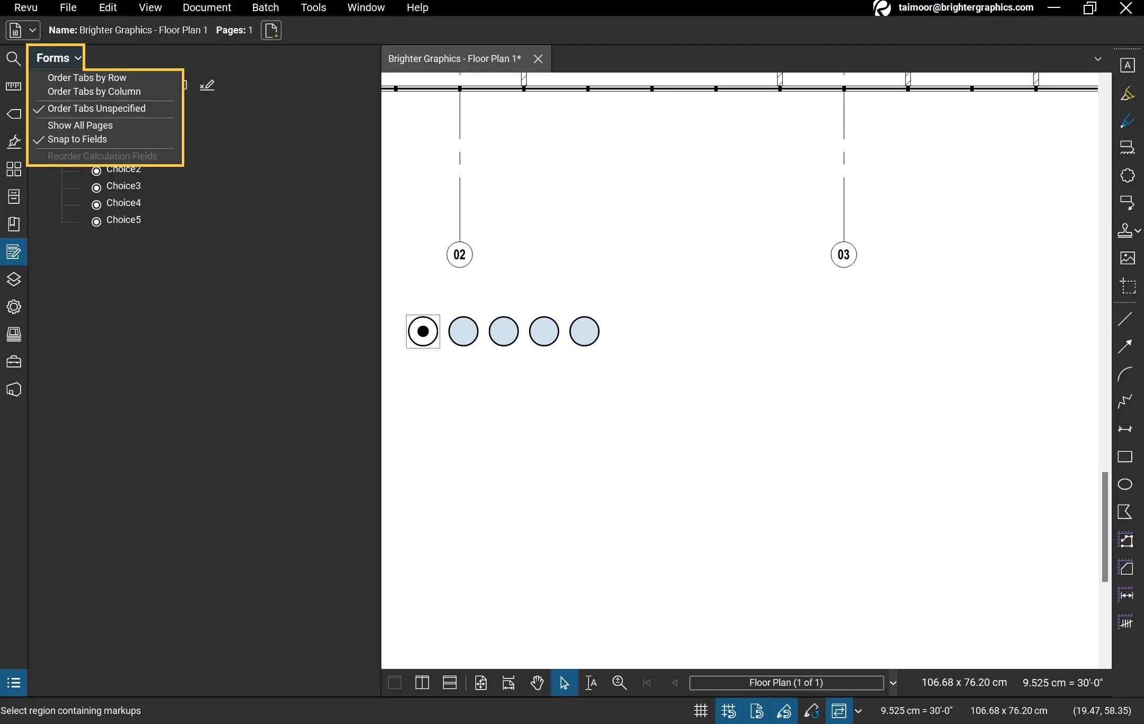Select the Cloud markup tool
Image resolution: width=1144 pixels, height=724 pixels.
1128,175
